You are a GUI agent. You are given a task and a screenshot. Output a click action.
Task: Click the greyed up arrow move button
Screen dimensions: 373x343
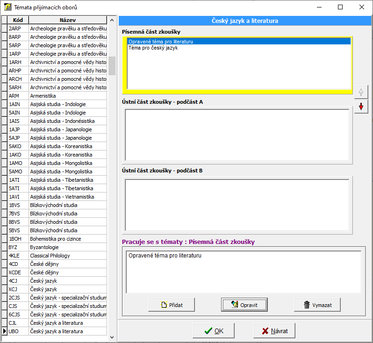[x=360, y=92]
